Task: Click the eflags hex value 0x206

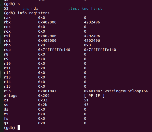Action: pos(44,96)
